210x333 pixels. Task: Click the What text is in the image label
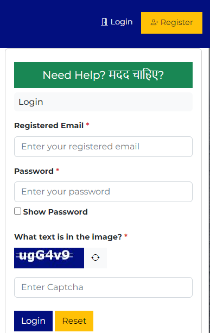(68, 237)
